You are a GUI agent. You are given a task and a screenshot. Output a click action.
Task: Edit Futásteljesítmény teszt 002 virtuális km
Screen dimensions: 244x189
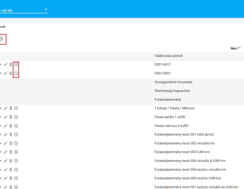(5, 143)
